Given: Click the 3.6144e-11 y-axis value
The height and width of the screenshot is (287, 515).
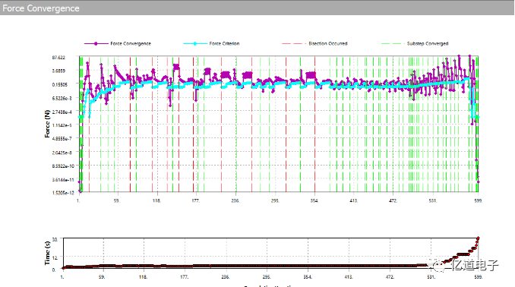Looking at the screenshot, I should pos(63,180).
